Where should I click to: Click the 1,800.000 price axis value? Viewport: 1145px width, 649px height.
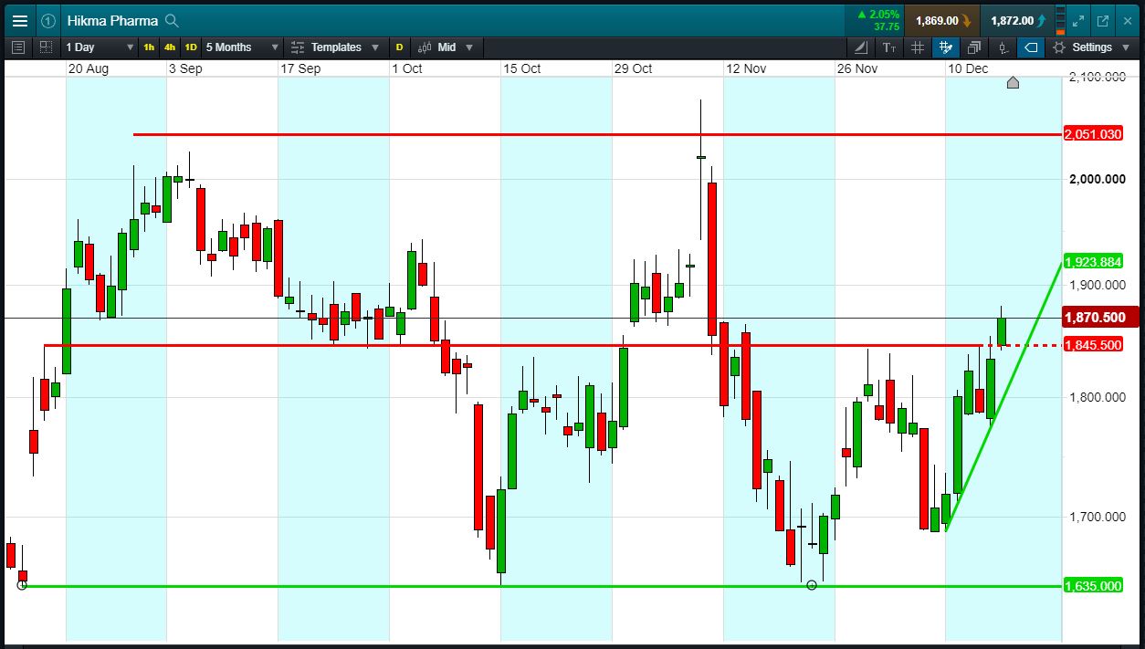coord(1097,397)
